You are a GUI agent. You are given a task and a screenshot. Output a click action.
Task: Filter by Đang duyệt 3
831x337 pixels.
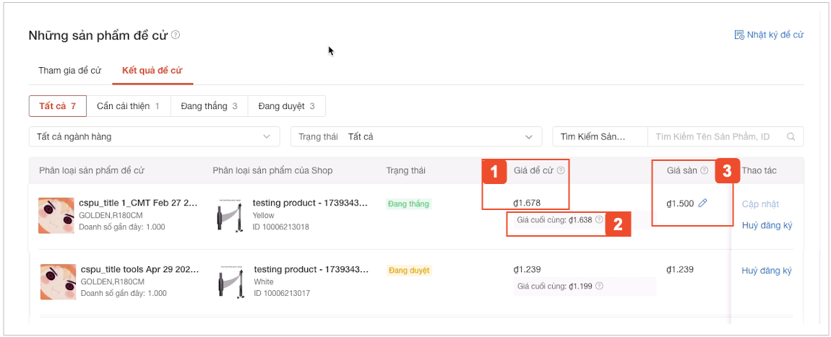286,106
